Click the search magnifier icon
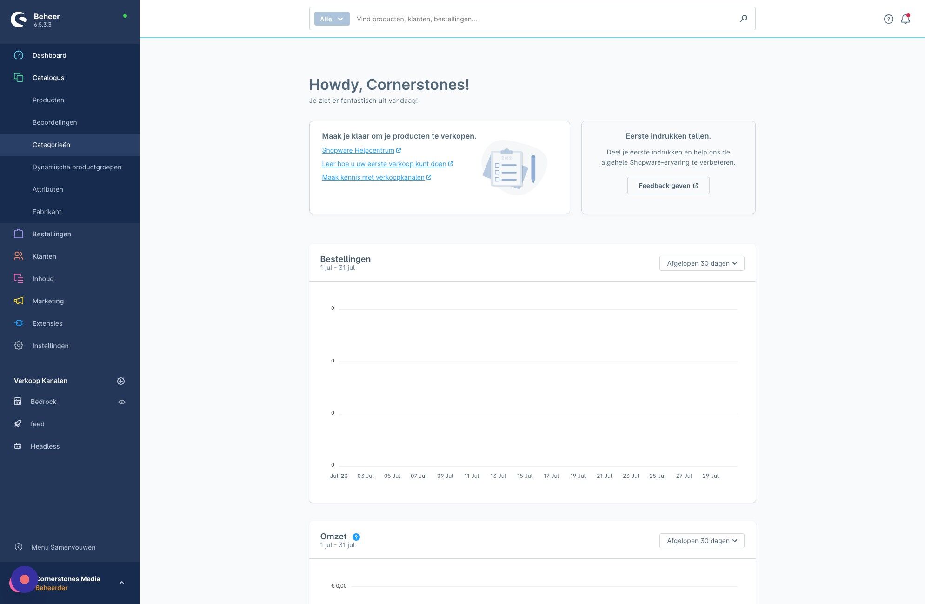The height and width of the screenshot is (604, 925). (x=744, y=19)
